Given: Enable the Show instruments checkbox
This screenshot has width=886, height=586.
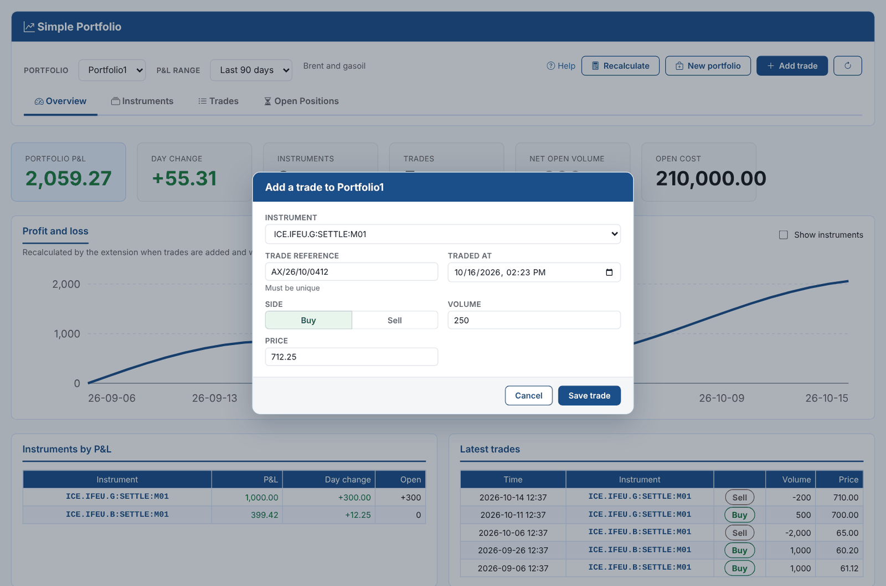Looking at the screenshot, I should (784, 235).
